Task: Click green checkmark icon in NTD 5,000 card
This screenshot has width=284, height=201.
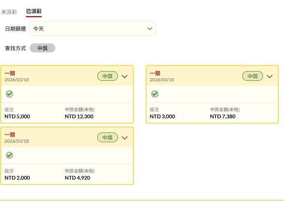Action: click(x=9, y=94)
